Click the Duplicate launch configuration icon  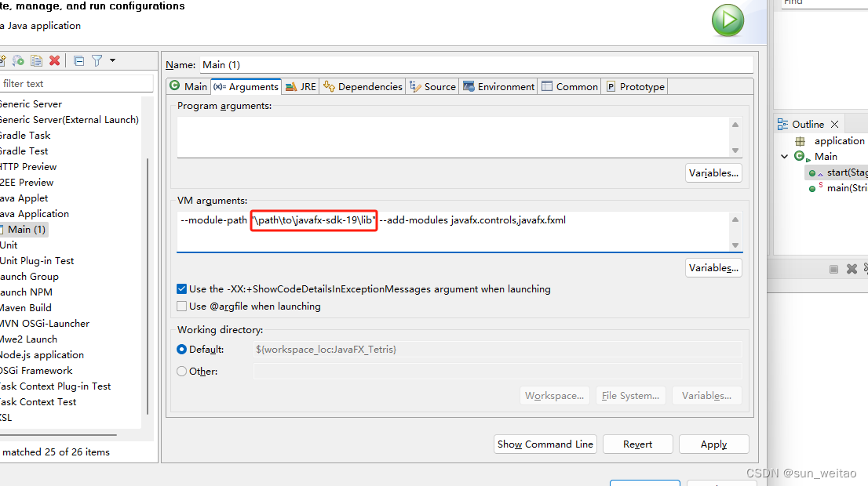click(36, 60)
